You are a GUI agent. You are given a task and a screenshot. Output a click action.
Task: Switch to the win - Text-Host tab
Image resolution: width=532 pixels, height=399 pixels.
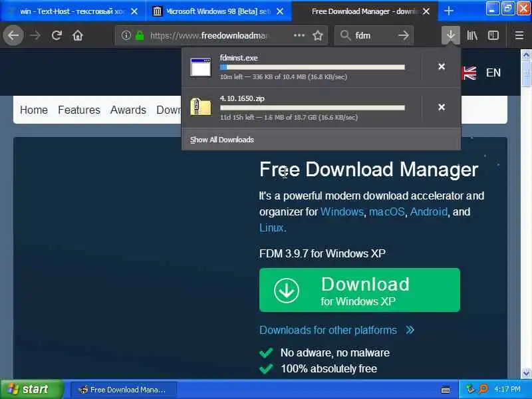coord(73,11)
